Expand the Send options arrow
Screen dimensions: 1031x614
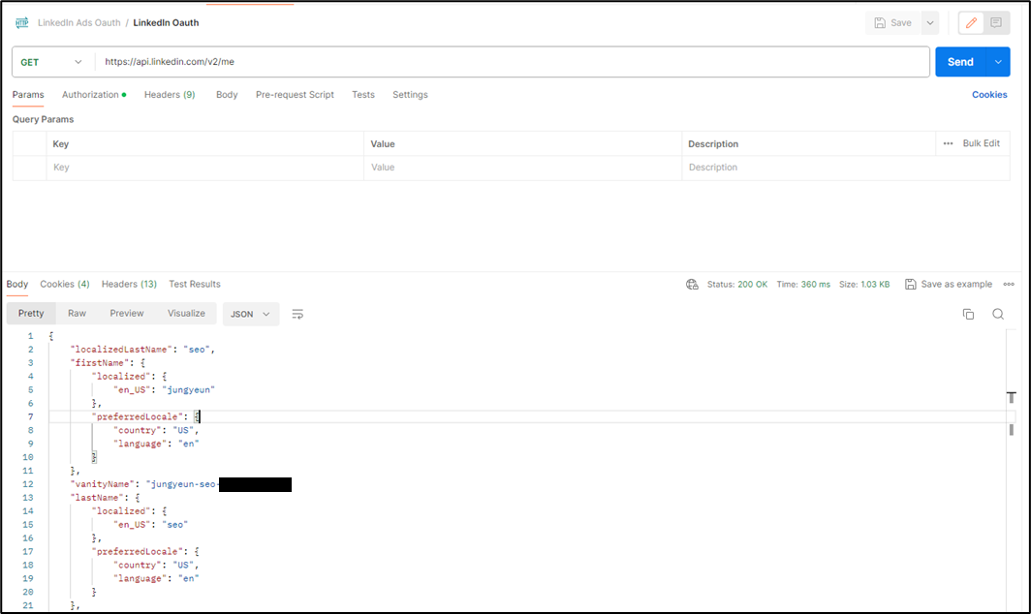[x=998, y=62]
